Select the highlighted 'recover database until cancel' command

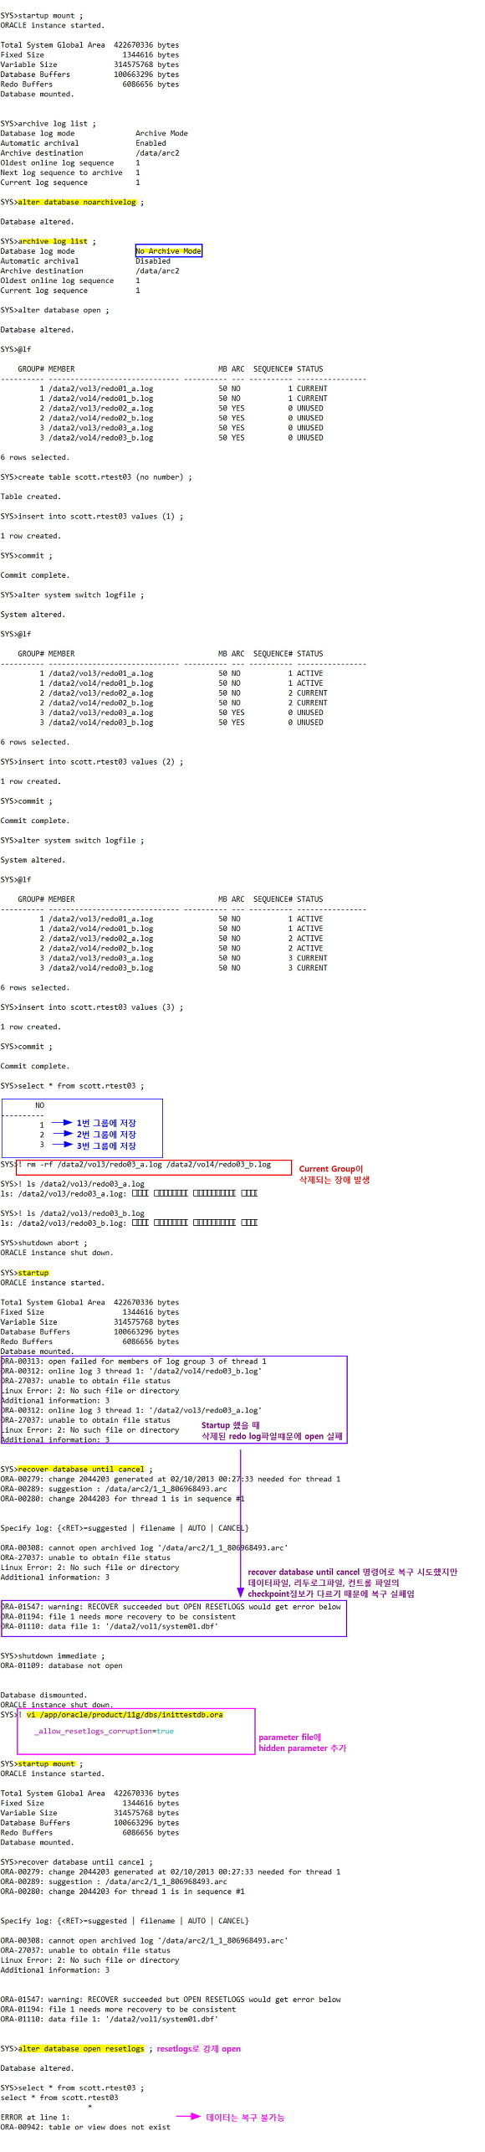click(x=81, y=1469)
